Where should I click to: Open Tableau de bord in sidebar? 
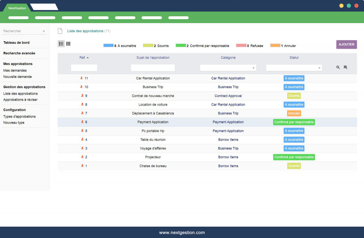point(16,43)
